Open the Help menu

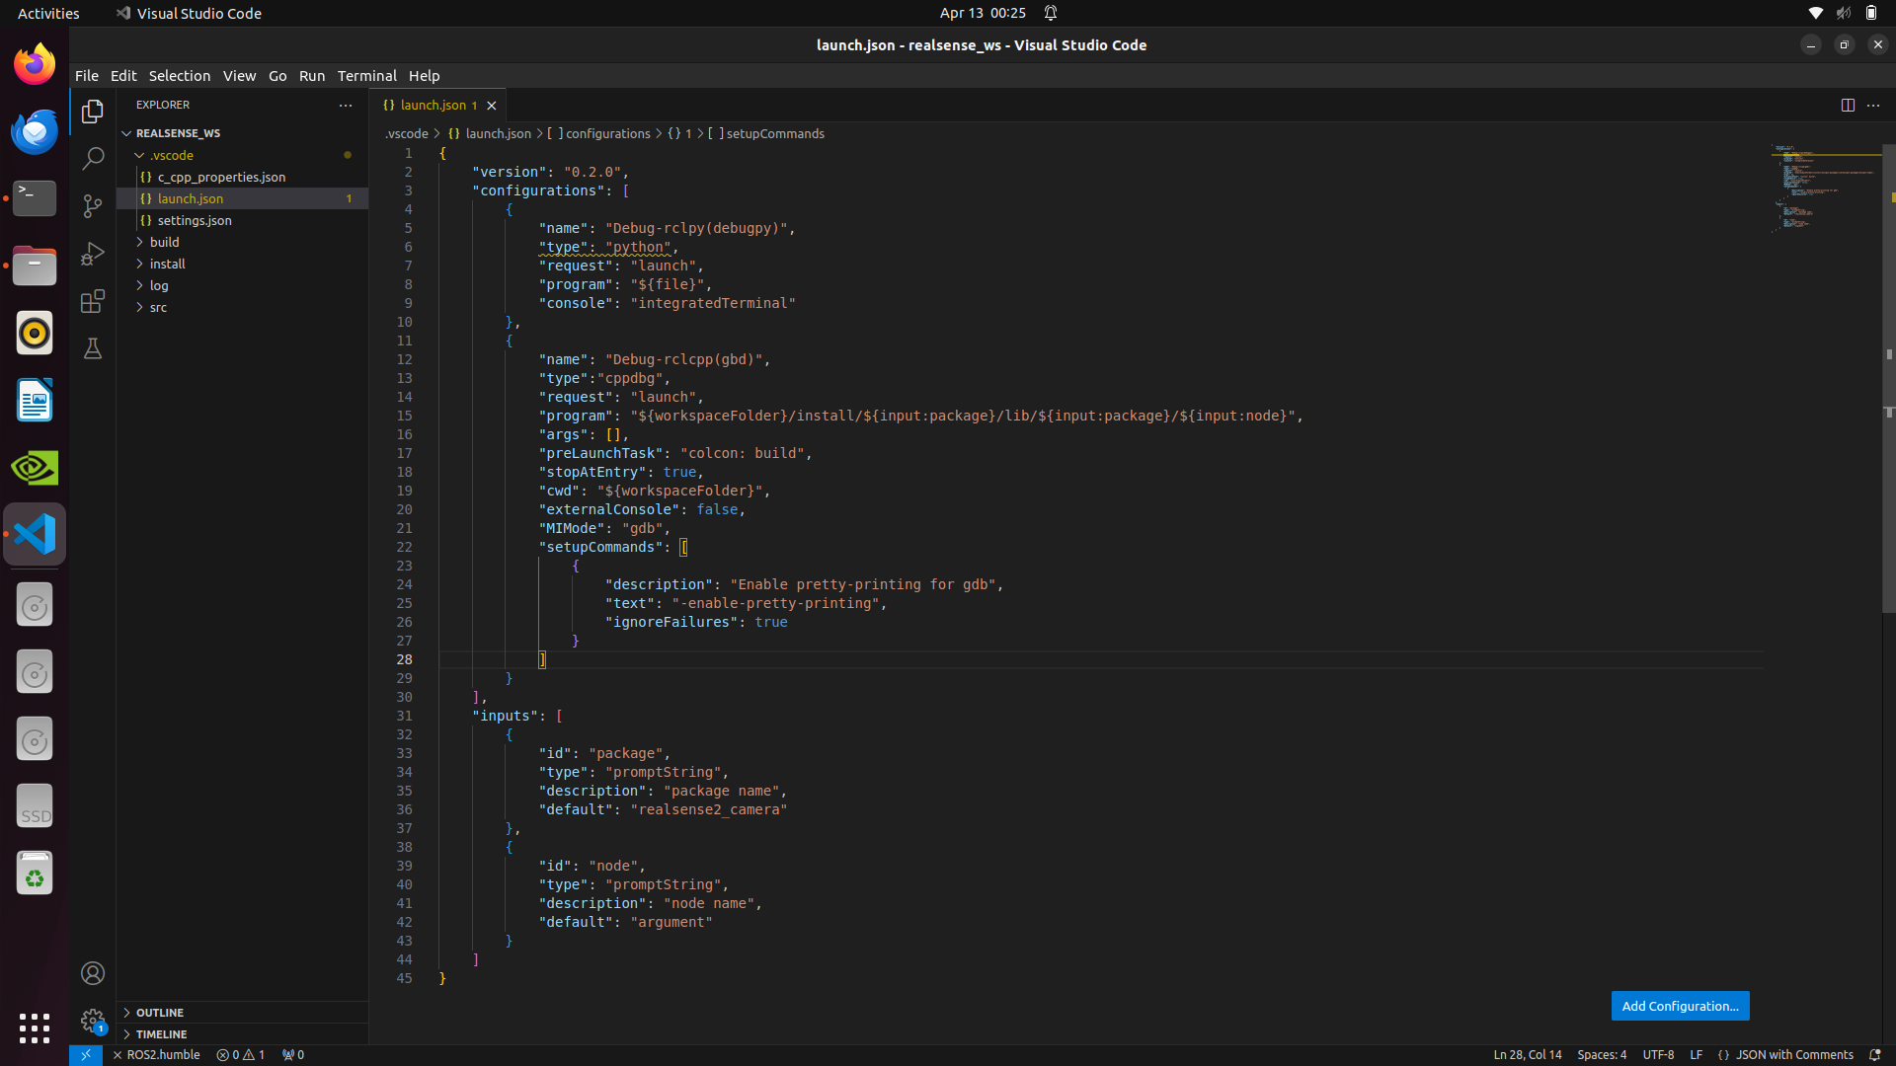424,76
